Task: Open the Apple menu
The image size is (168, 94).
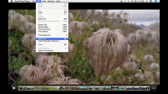Action: click(x=12, y=1)
